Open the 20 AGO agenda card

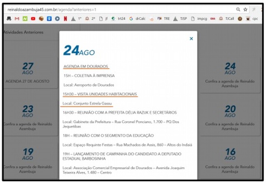tap(230, 118)
